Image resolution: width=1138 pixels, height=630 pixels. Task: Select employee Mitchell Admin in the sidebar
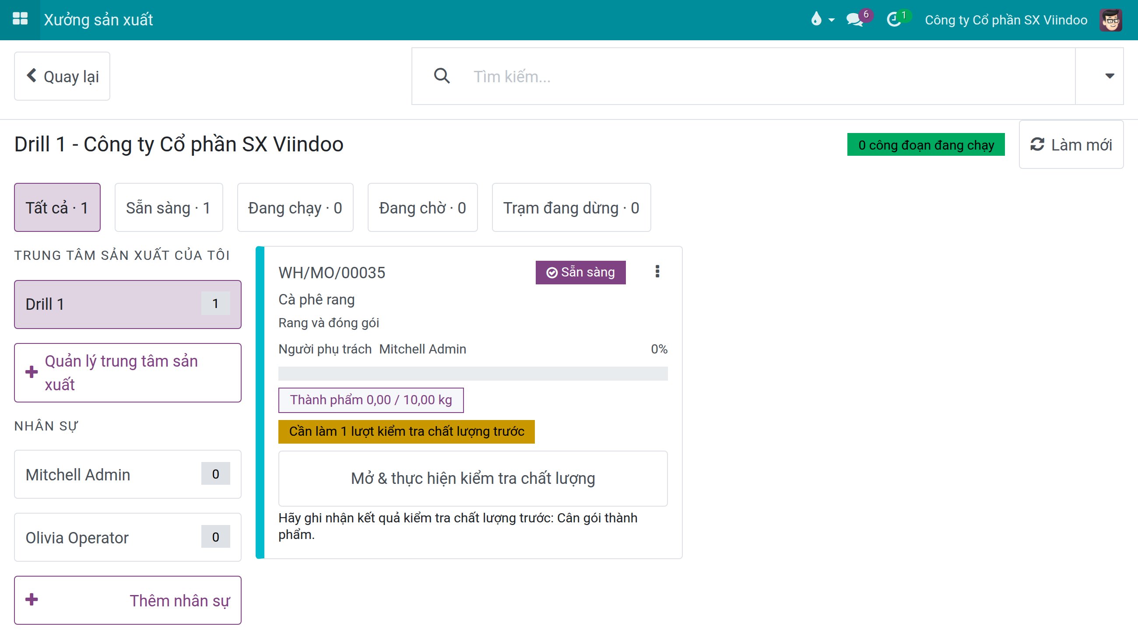coord(128,475)
